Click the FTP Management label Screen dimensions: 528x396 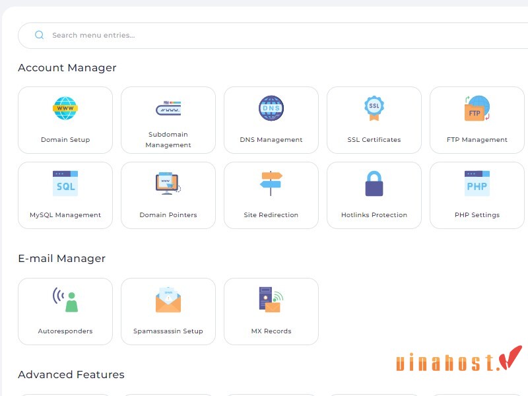pyautogui.click(x=477, y=139)
